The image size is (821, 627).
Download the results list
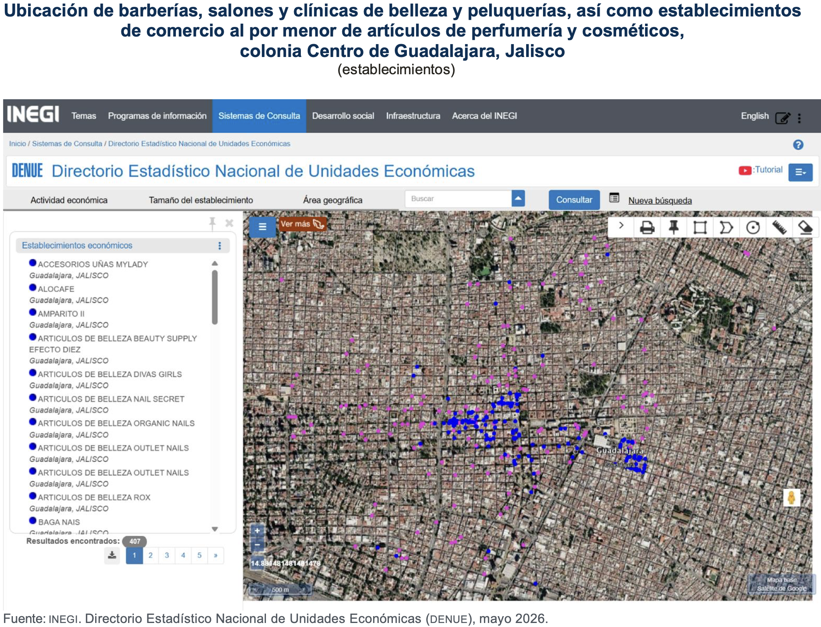click(x=112, y=556)
